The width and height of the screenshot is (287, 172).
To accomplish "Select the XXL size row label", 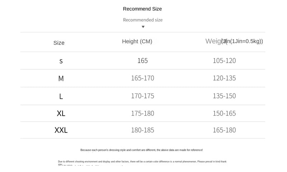I will click(x=61, y=130).
